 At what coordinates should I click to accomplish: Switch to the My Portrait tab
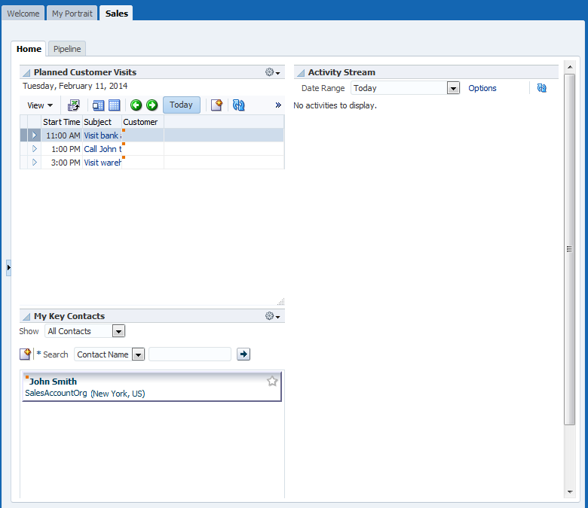point(72,14)
